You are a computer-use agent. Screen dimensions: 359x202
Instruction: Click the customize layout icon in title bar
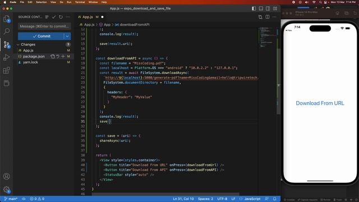[275, 8]
